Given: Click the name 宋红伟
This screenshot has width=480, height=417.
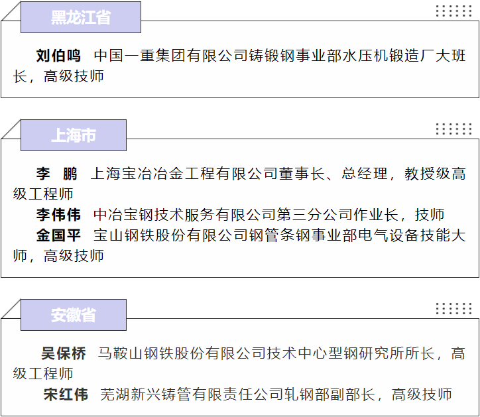Looking at the screenshot, I should 66,394.
